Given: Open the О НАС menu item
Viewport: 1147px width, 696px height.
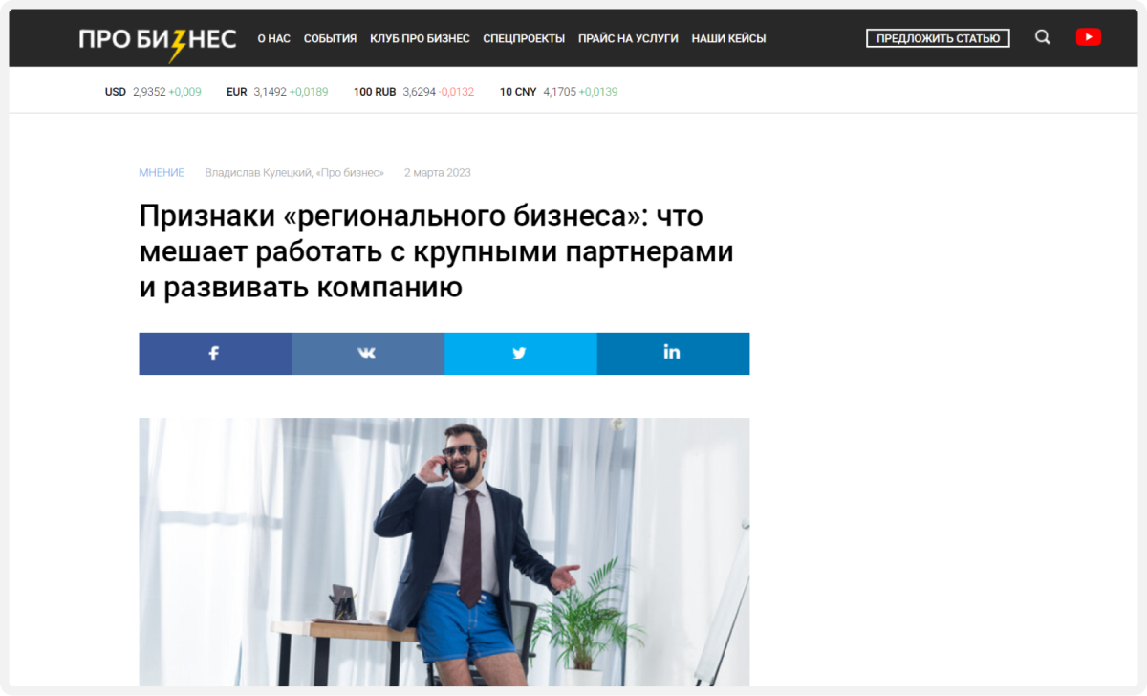Looking at the screenshot, I should [274, 38].
